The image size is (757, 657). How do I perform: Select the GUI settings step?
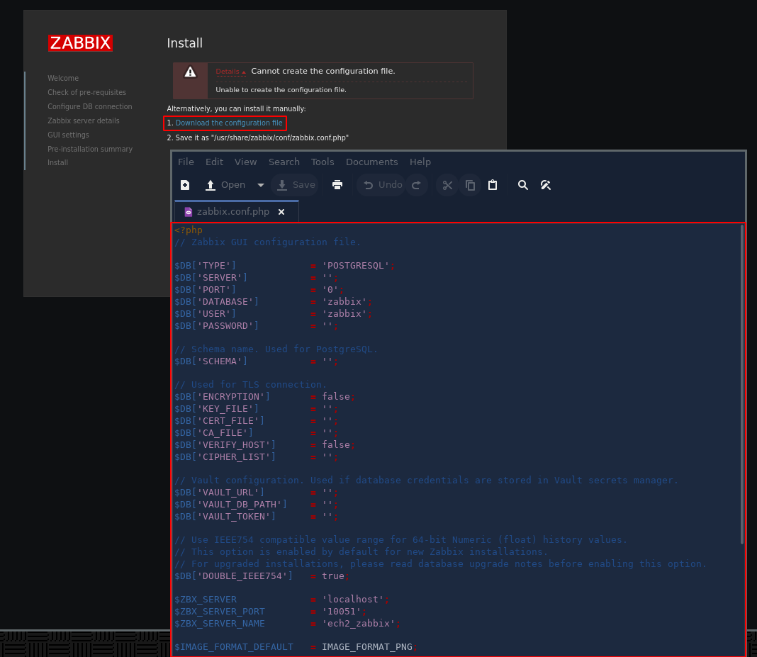point(69,135)
